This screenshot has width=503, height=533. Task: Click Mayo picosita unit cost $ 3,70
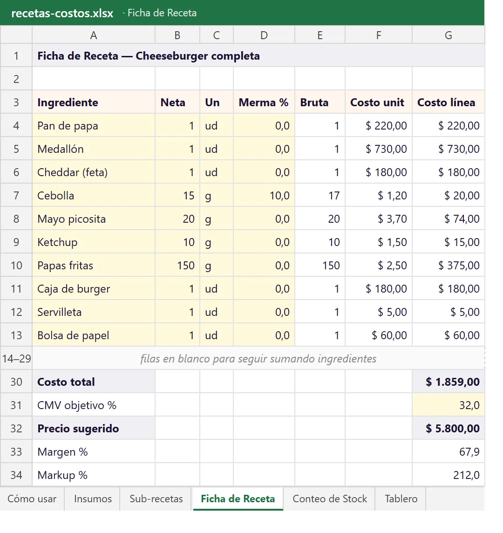tap(379, 219)
